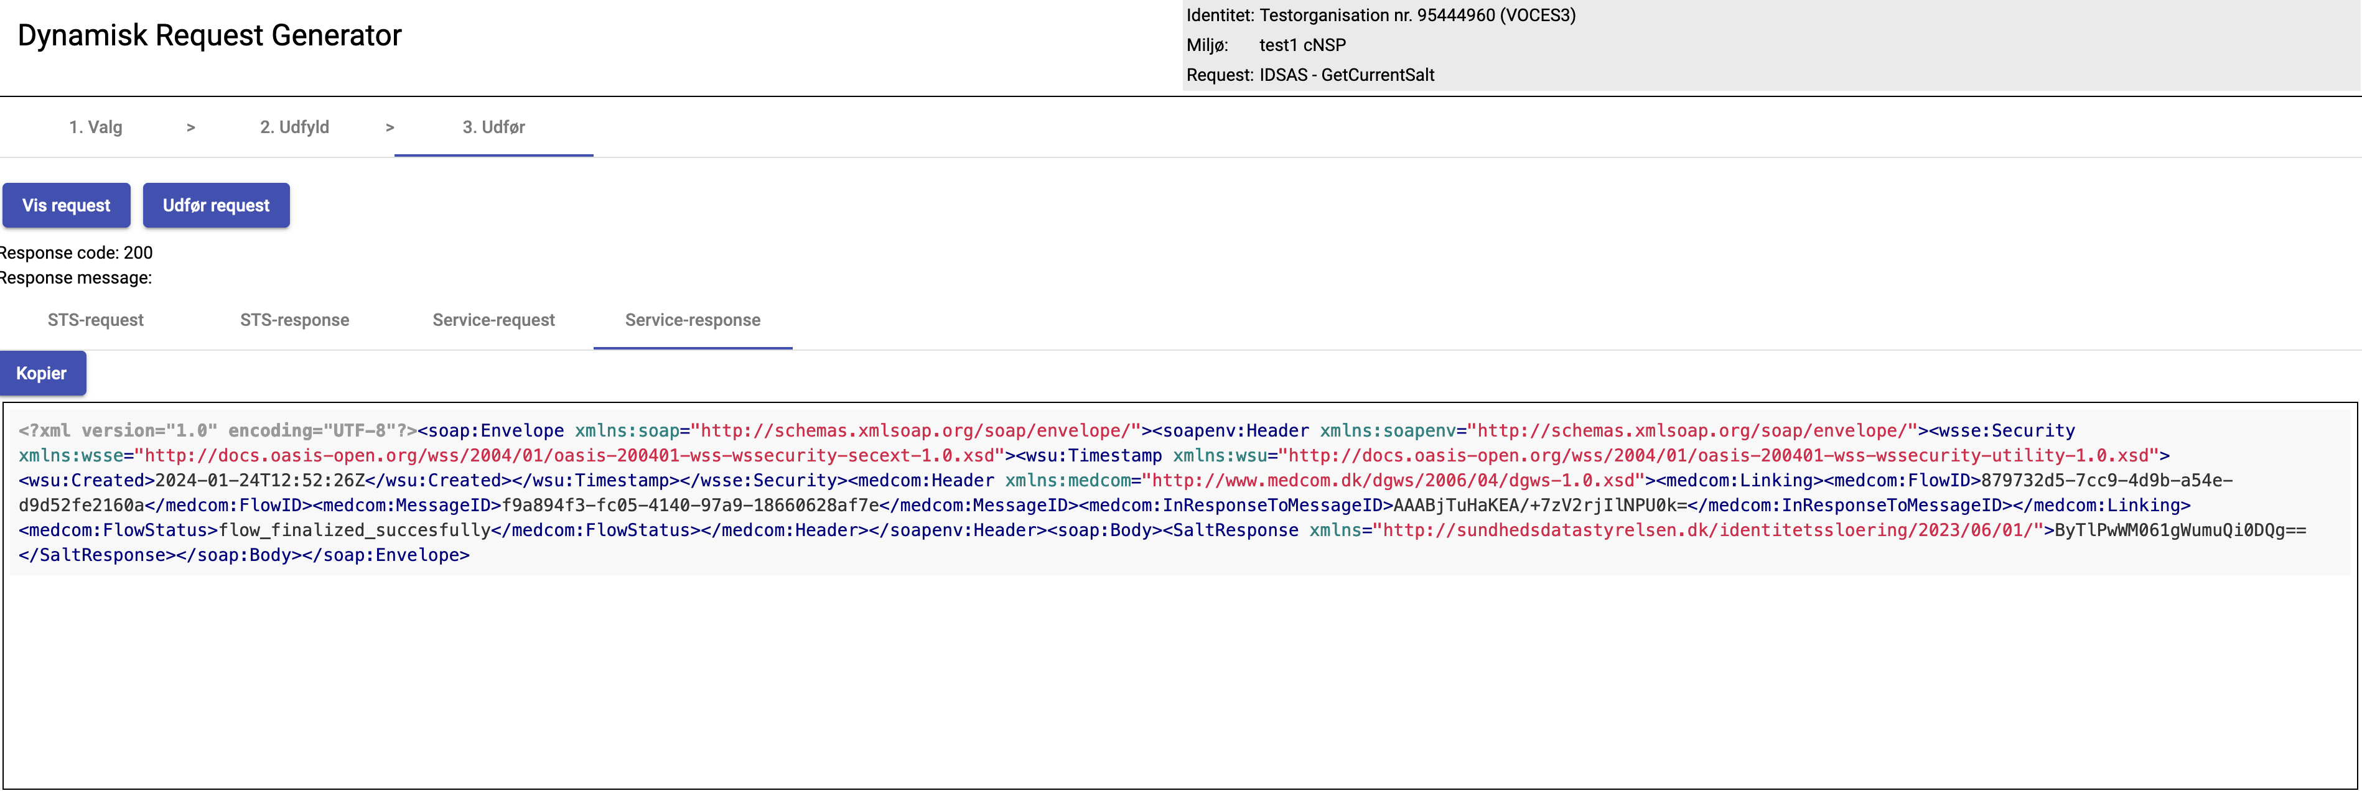Click the arrow between Valg and Udfyld

(x=191, y=127)
